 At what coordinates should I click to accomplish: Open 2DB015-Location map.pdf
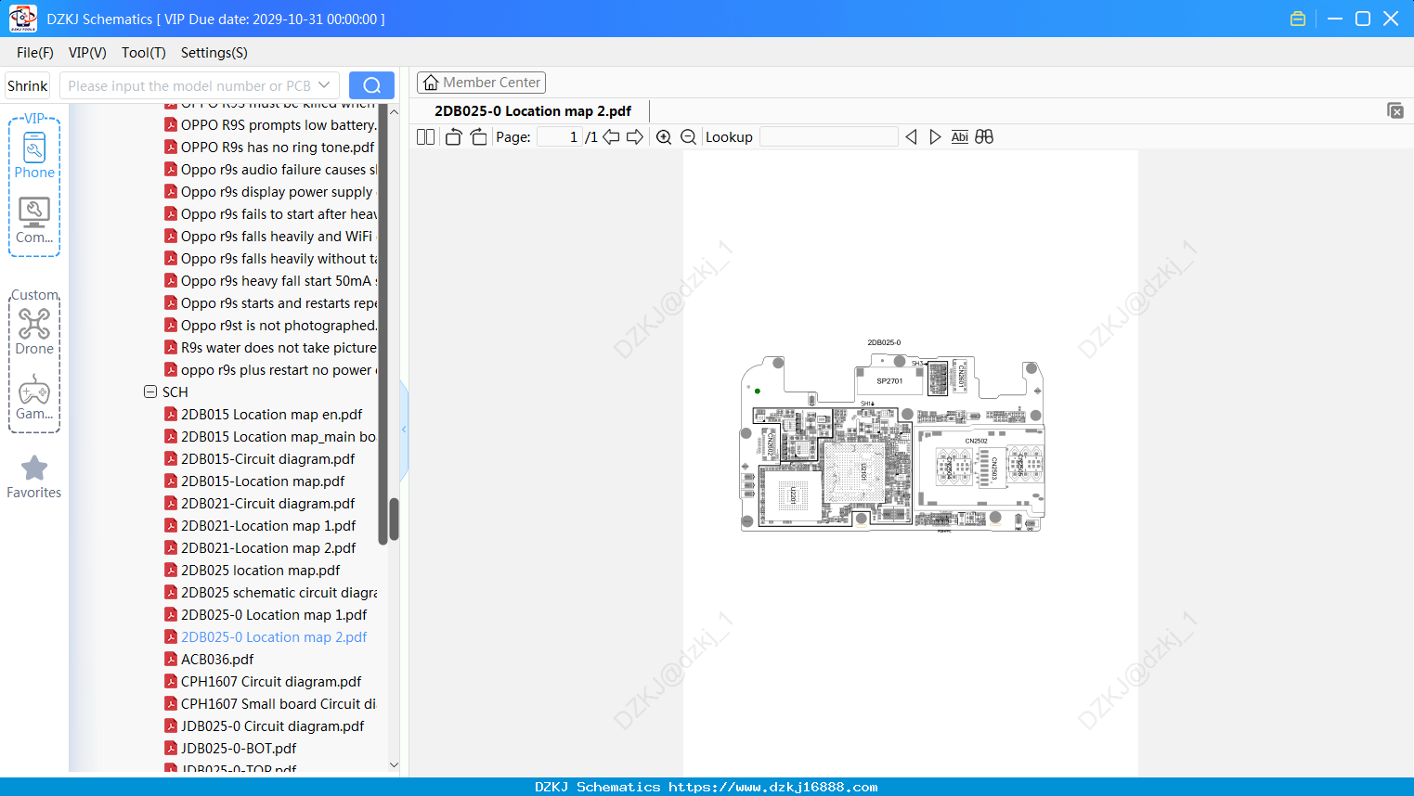pos(263,481)
